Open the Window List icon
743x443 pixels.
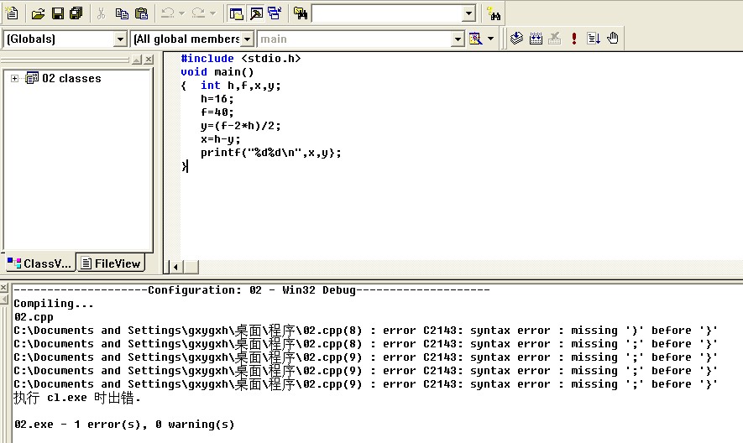tap(275, 13)
